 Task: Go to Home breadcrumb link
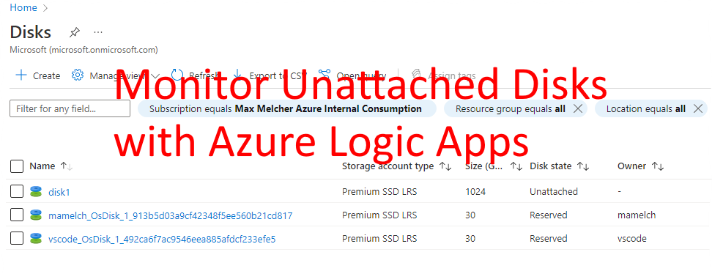[x=23, y=8]
